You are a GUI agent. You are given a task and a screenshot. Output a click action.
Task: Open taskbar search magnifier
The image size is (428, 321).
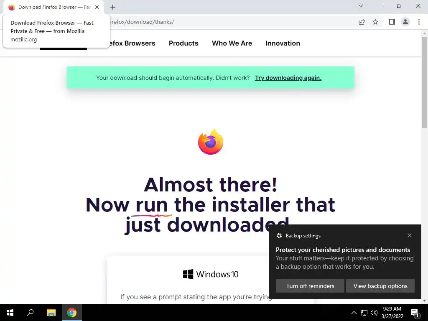click(30, 313)
